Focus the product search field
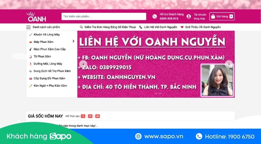This screenshot has width=261, height=144. tap(104, 16)
